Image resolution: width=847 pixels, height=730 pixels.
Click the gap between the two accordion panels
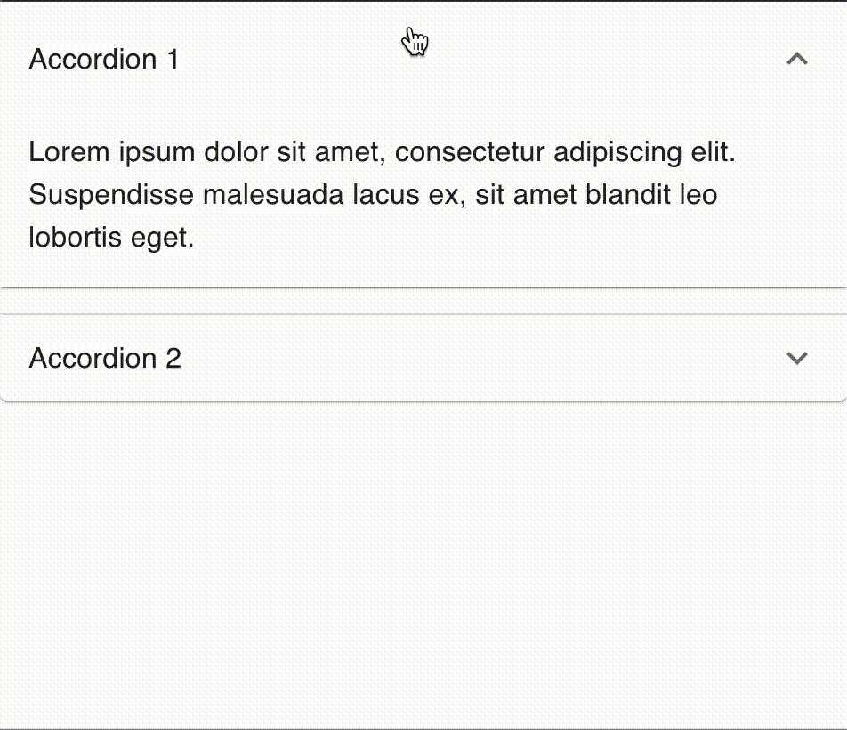pos(423,301)
